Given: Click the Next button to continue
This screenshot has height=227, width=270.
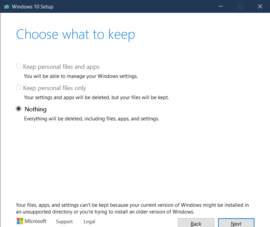Looking at the screenshot, I should (x=236, y=223).
